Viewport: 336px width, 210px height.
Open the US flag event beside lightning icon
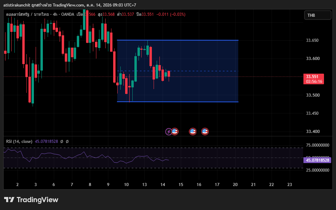click(x=175, y=132)
